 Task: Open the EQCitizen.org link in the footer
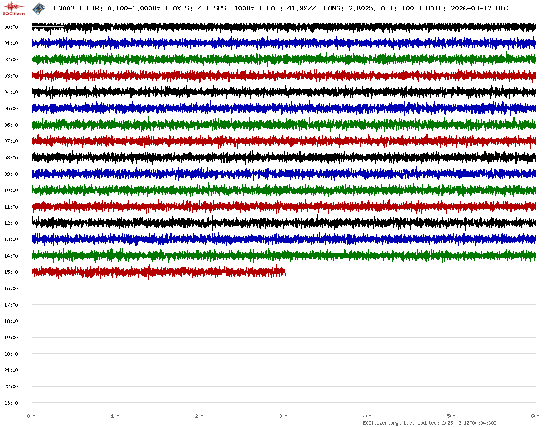(382, 423)
